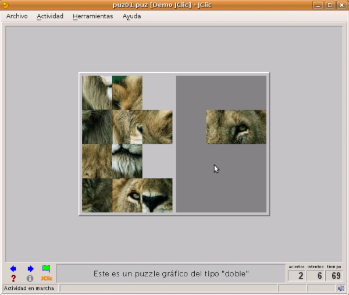Click the placed lion eye piece in right panel

(x=236, y=127)
